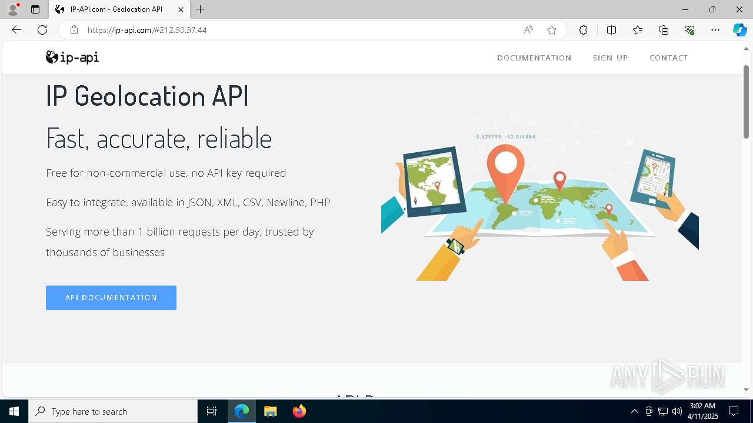Click the page scroll down arrow
753x423 pixels.
click(x=746, y=390)
